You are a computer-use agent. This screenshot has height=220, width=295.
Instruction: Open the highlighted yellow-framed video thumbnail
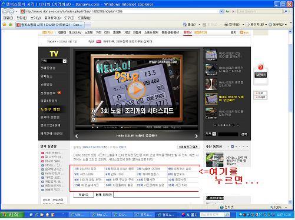coord(211,99)
